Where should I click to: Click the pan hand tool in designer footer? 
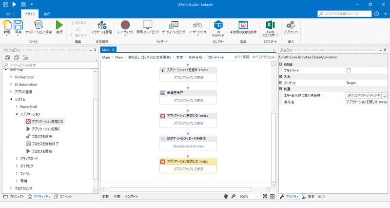(226, 196)
